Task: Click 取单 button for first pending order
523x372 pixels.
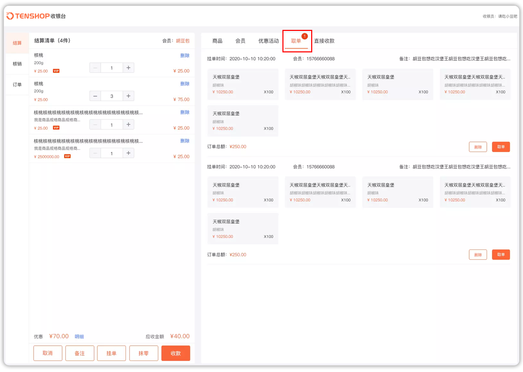Action: click(x=501, y=147)
